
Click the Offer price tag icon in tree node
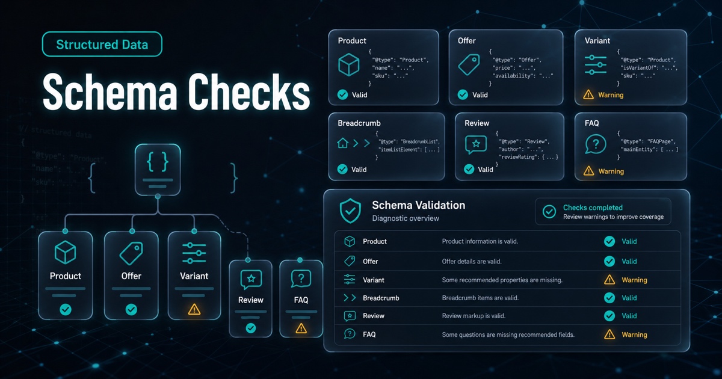tap(131, 253)
